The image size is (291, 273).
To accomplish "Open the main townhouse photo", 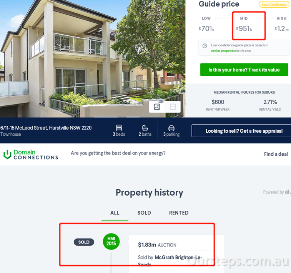I will [93, 59].
